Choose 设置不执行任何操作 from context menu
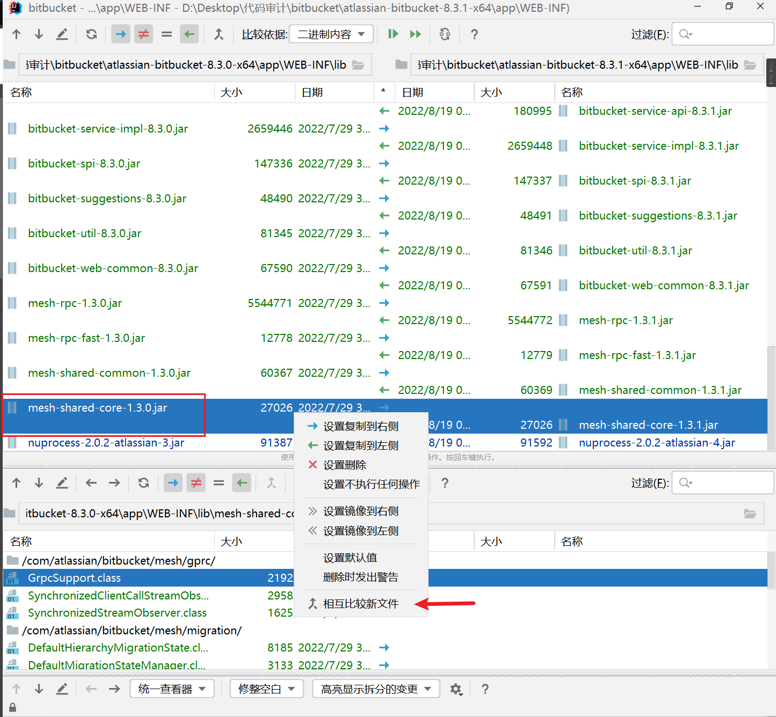Viewport: 776px width, 717px height. point(361,484)
